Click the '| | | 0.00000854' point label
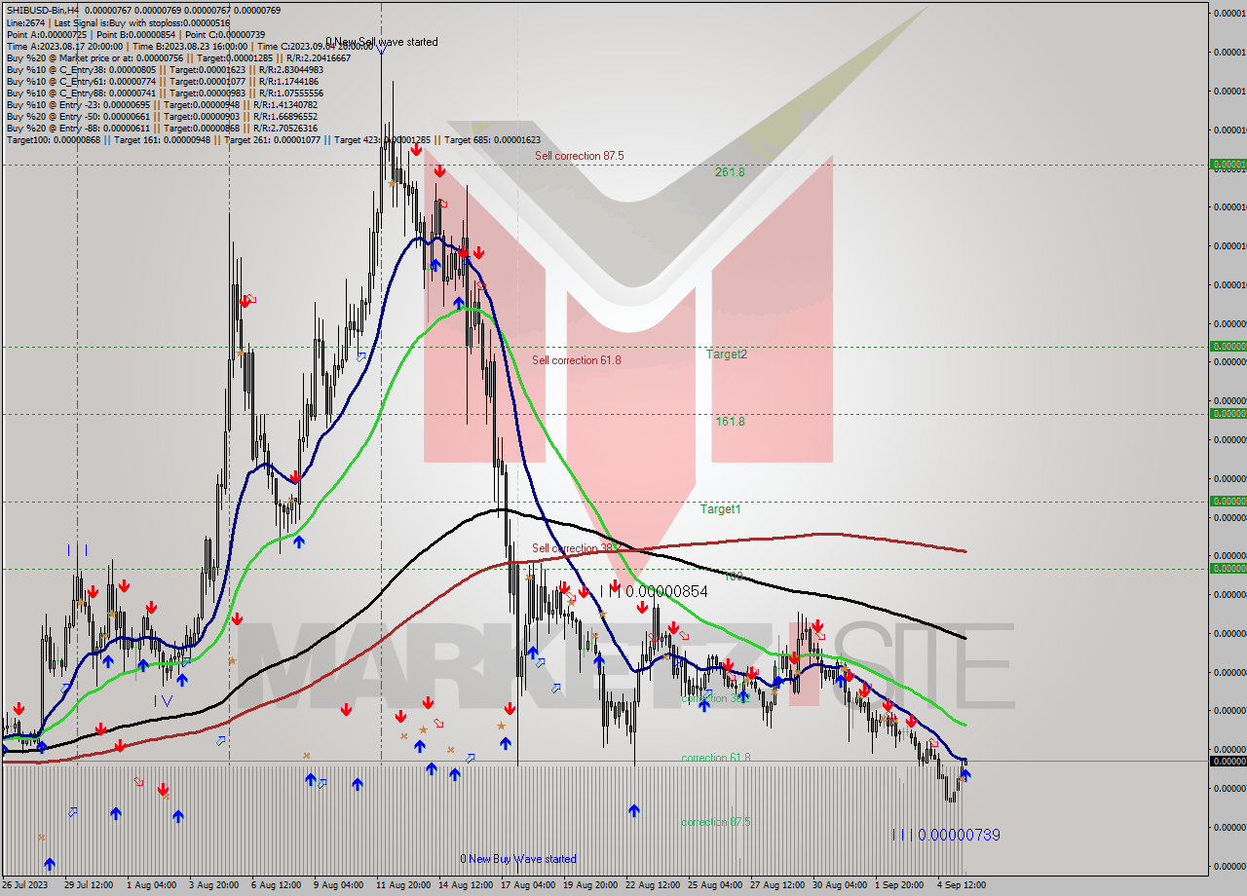 point(654,591)
